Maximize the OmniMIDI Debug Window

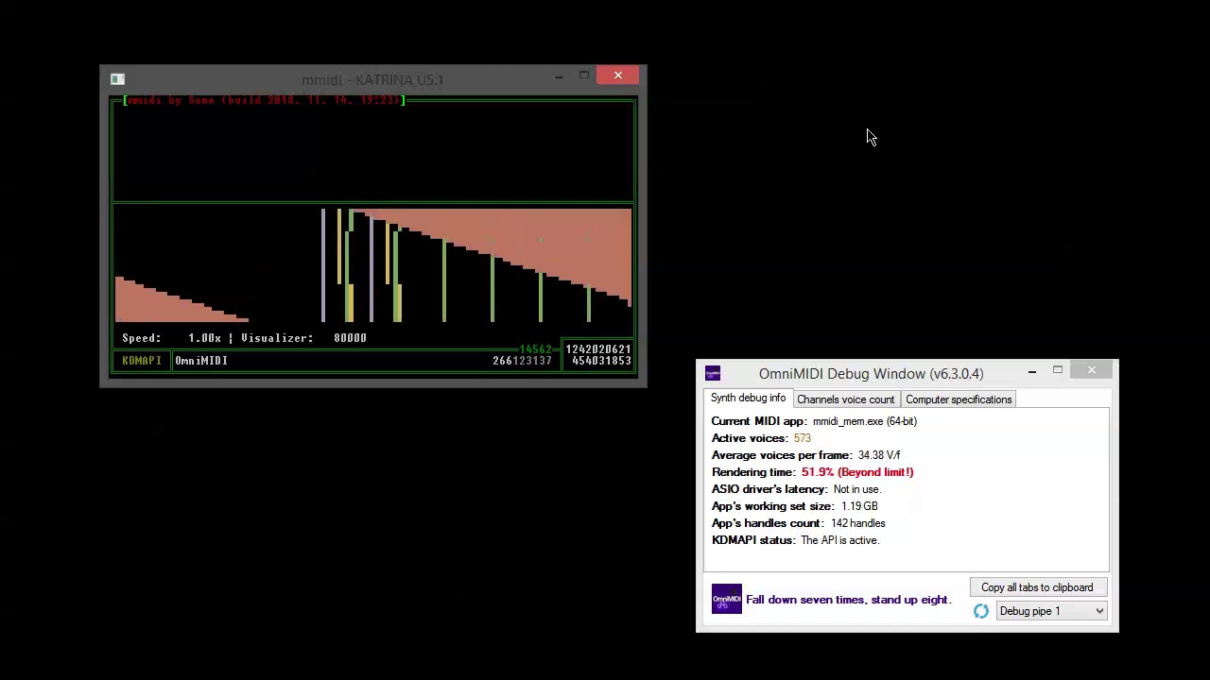1058,371
